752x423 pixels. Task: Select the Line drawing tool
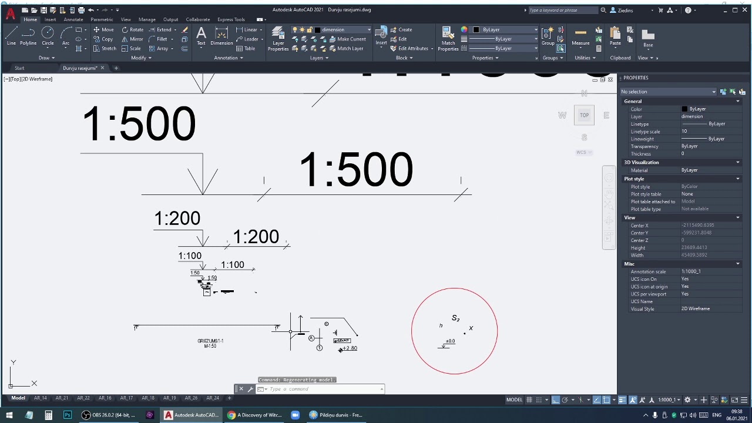click(x=11, y=36)
